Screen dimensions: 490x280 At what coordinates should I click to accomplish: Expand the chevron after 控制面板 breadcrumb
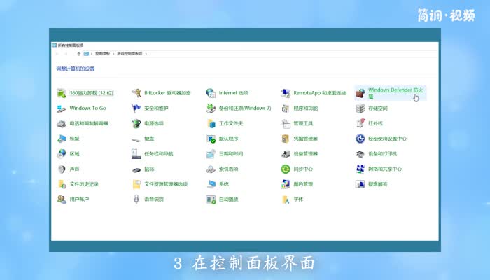(113, 54)
